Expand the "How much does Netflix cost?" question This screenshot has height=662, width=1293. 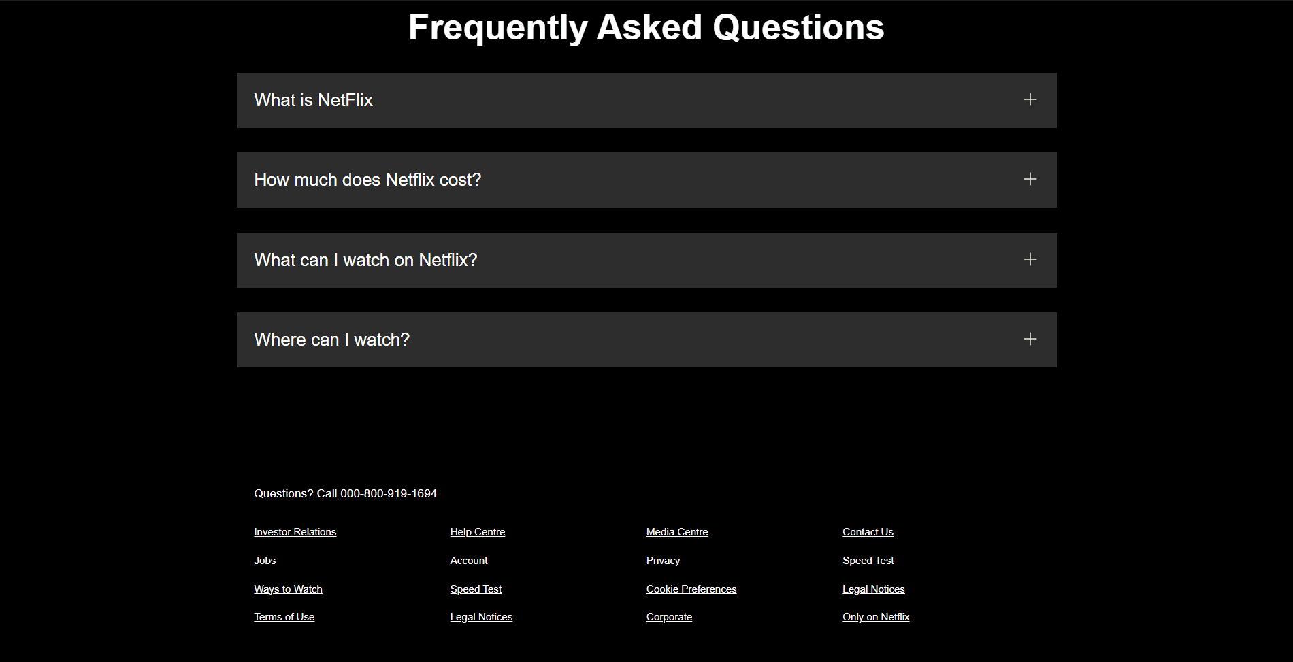point(646,180)
